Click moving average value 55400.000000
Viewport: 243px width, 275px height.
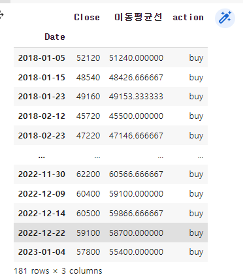(136, 252)
